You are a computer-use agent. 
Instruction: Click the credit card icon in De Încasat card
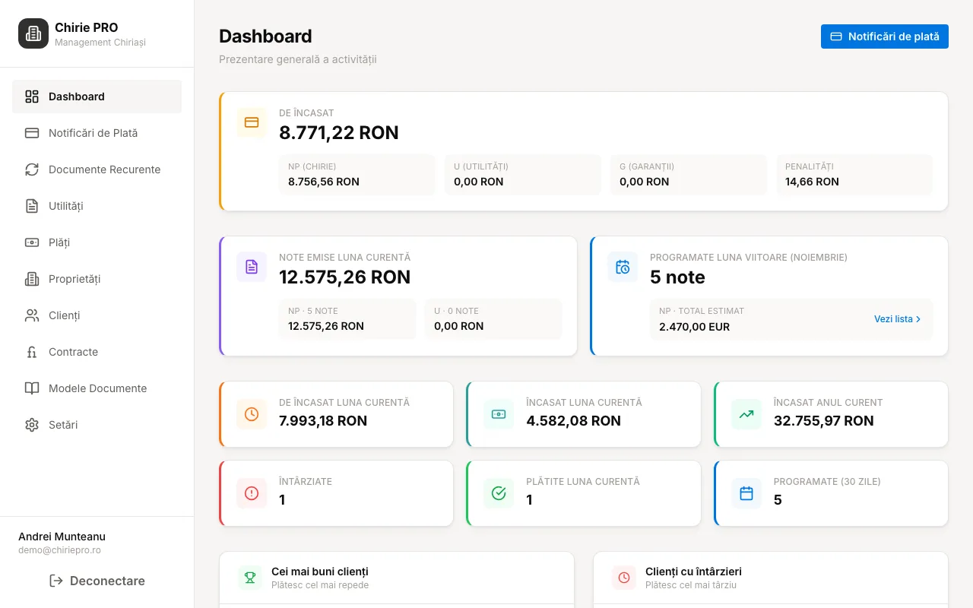pyautogui.click(x=252, y=122)
